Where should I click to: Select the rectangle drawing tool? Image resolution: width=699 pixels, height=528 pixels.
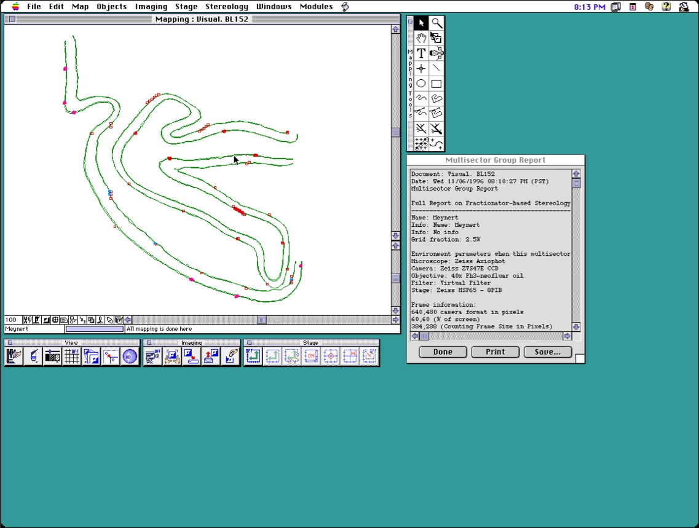coord(436,84)
